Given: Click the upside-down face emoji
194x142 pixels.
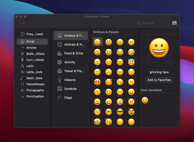Looking at the screenshot, I should [109, 72].
